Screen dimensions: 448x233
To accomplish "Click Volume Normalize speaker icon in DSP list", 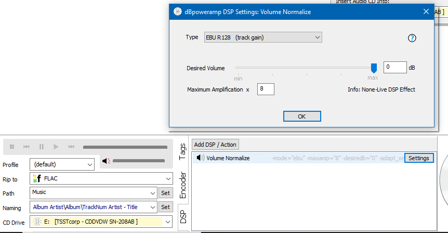I will click(200, 158).
